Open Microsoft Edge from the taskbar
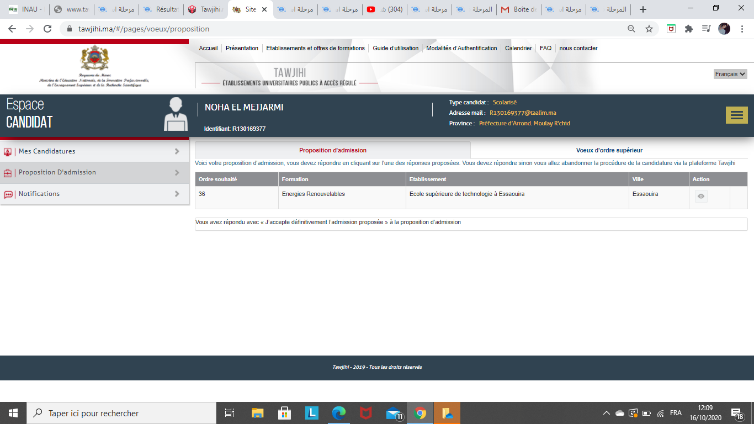The width and height of the screenshot is (754, 424). pos(338,413)
